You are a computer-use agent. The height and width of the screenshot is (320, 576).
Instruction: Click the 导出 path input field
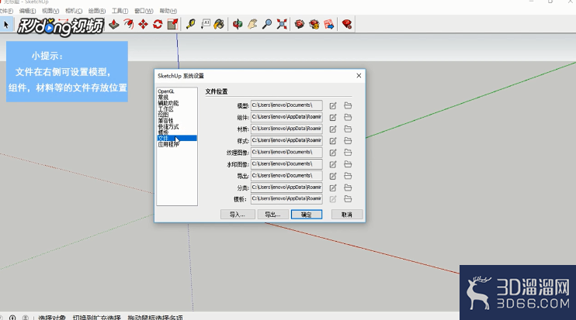[x=286, y=176]
